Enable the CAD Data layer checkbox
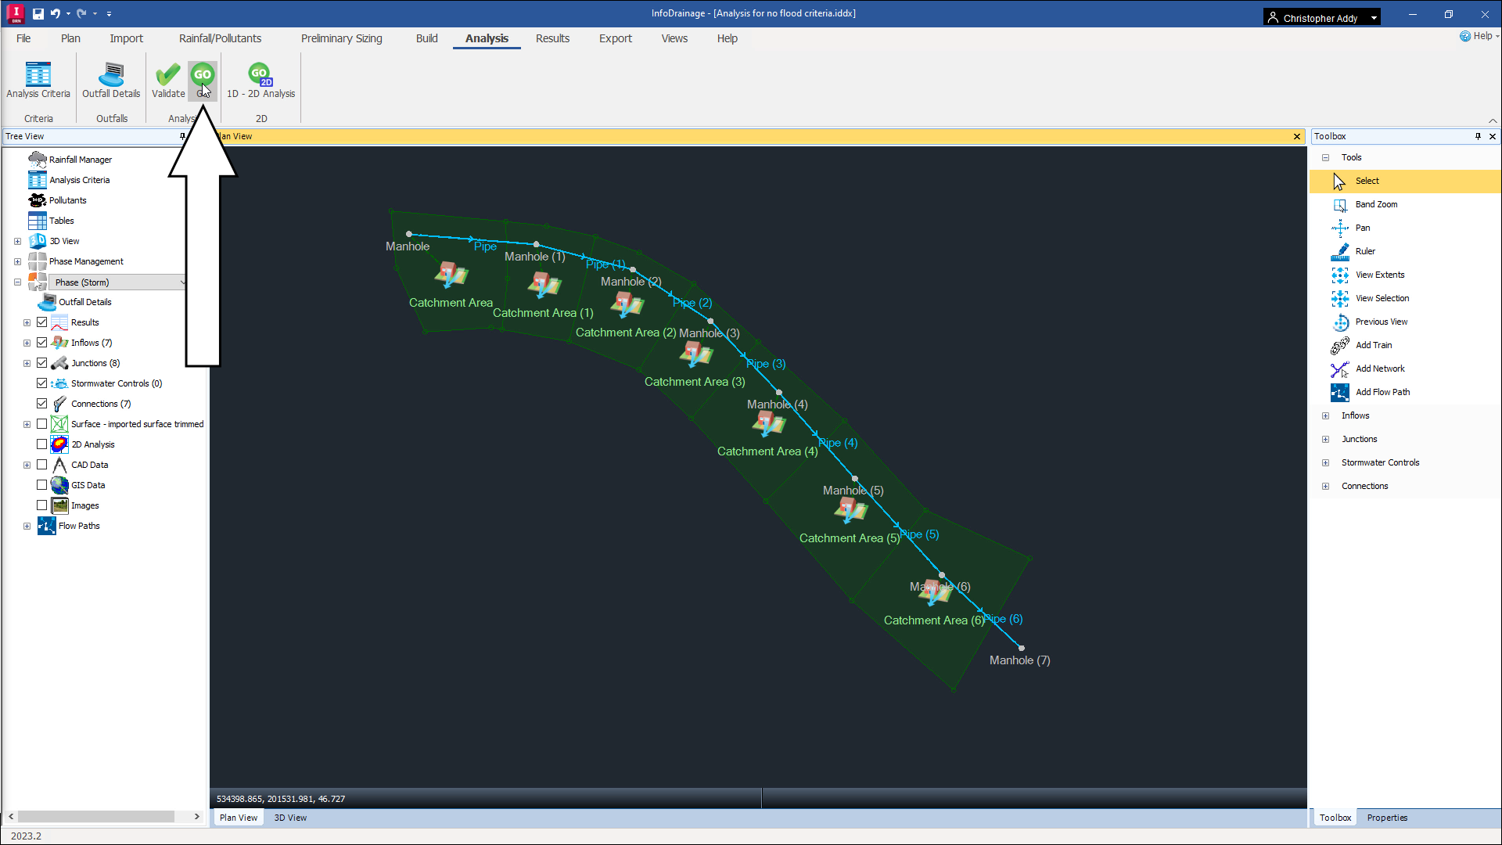The height and width of the screenshot is (845, 1502). 42,464
